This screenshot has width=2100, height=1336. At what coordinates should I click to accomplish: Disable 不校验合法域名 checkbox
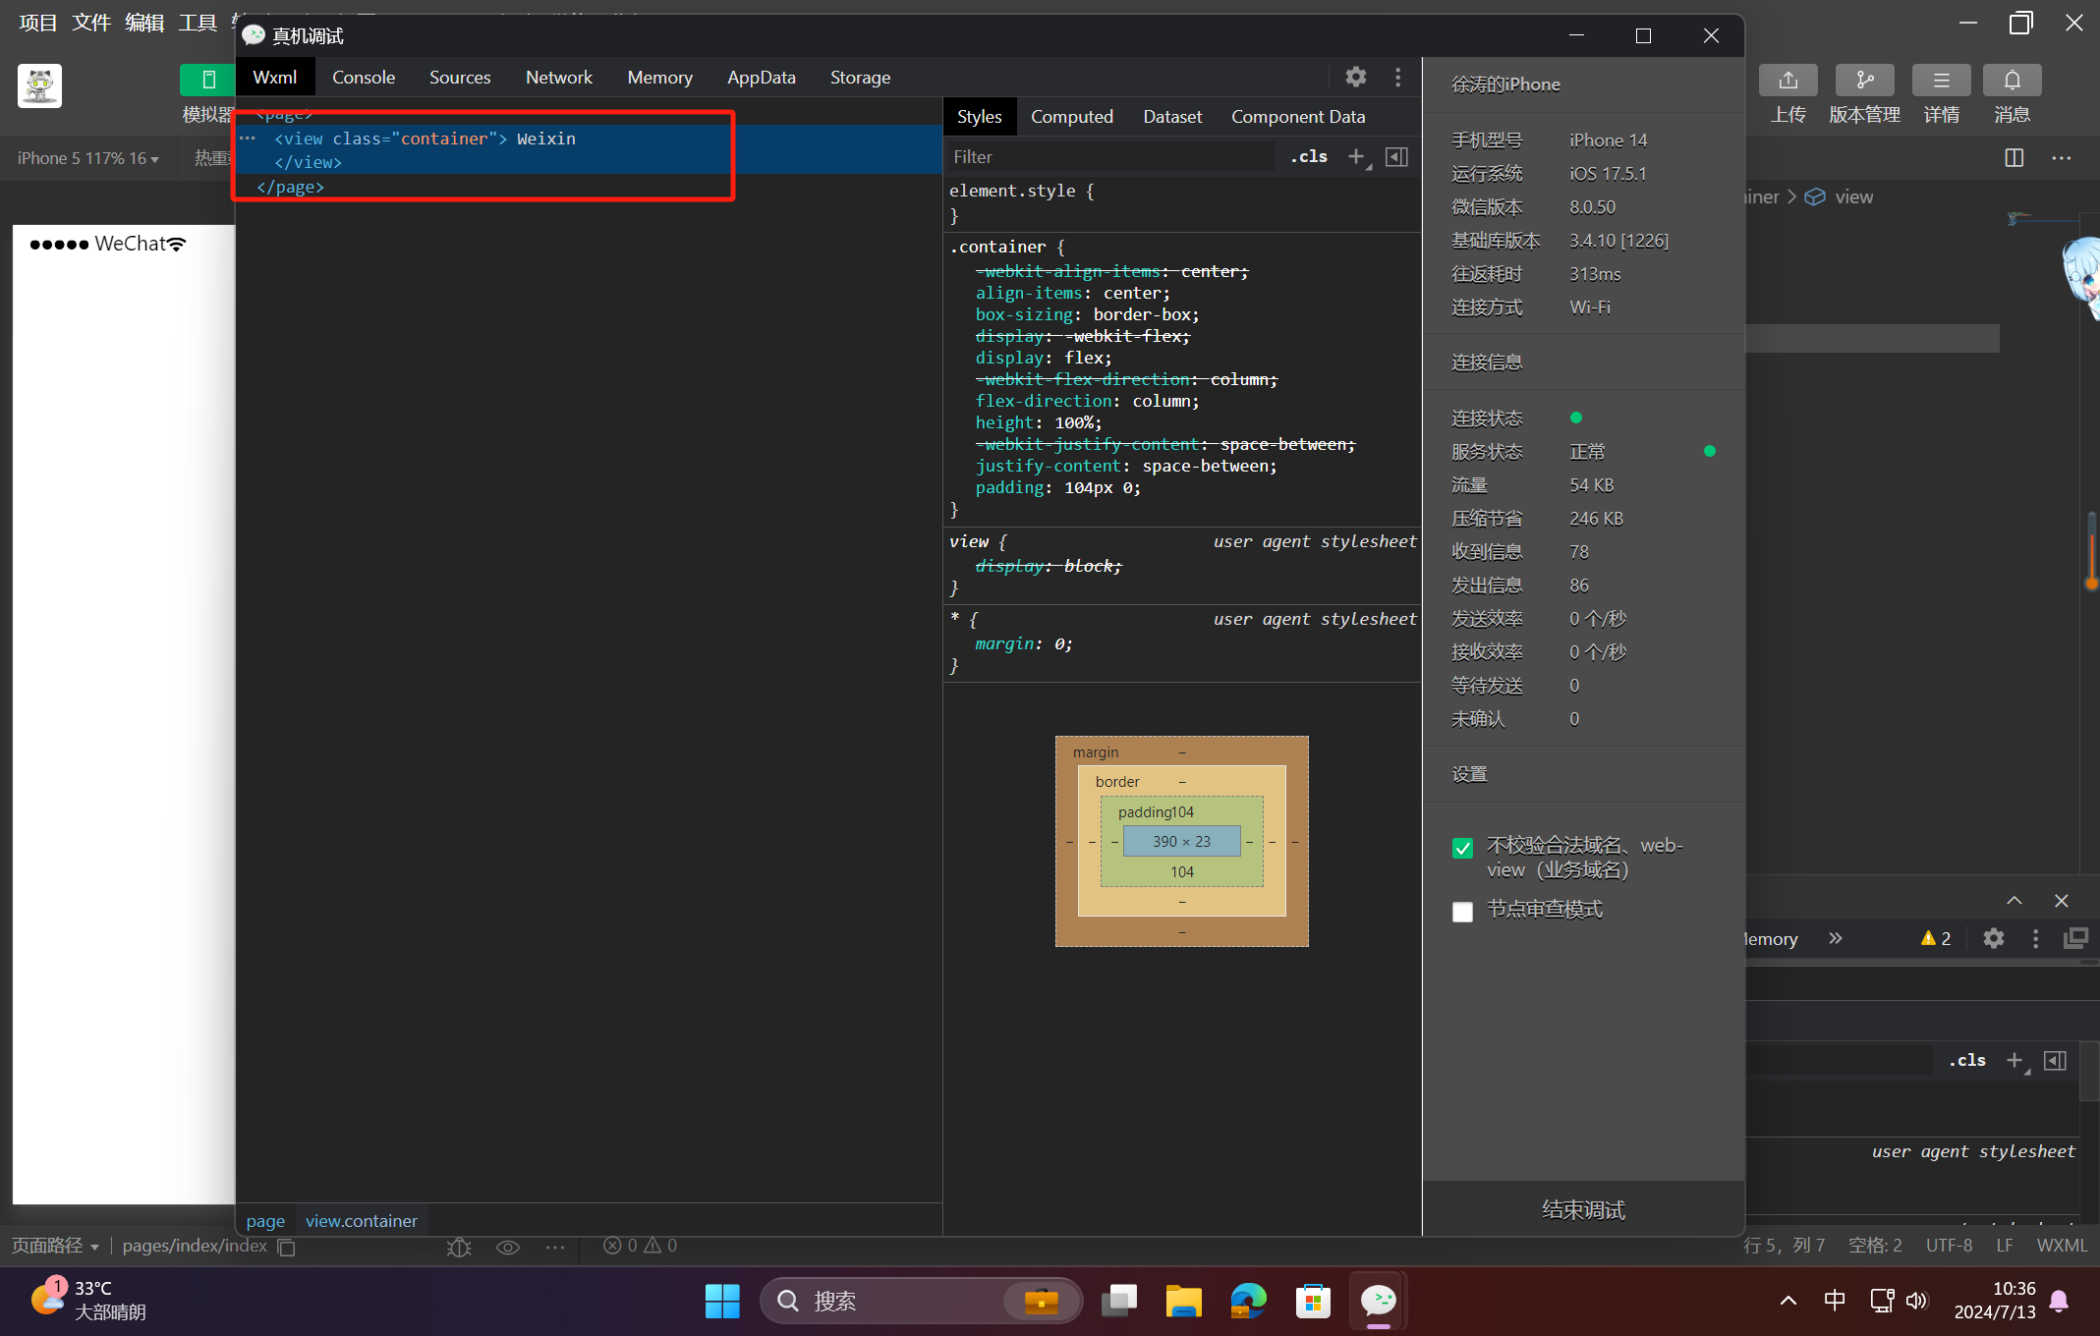(1462, 848)
